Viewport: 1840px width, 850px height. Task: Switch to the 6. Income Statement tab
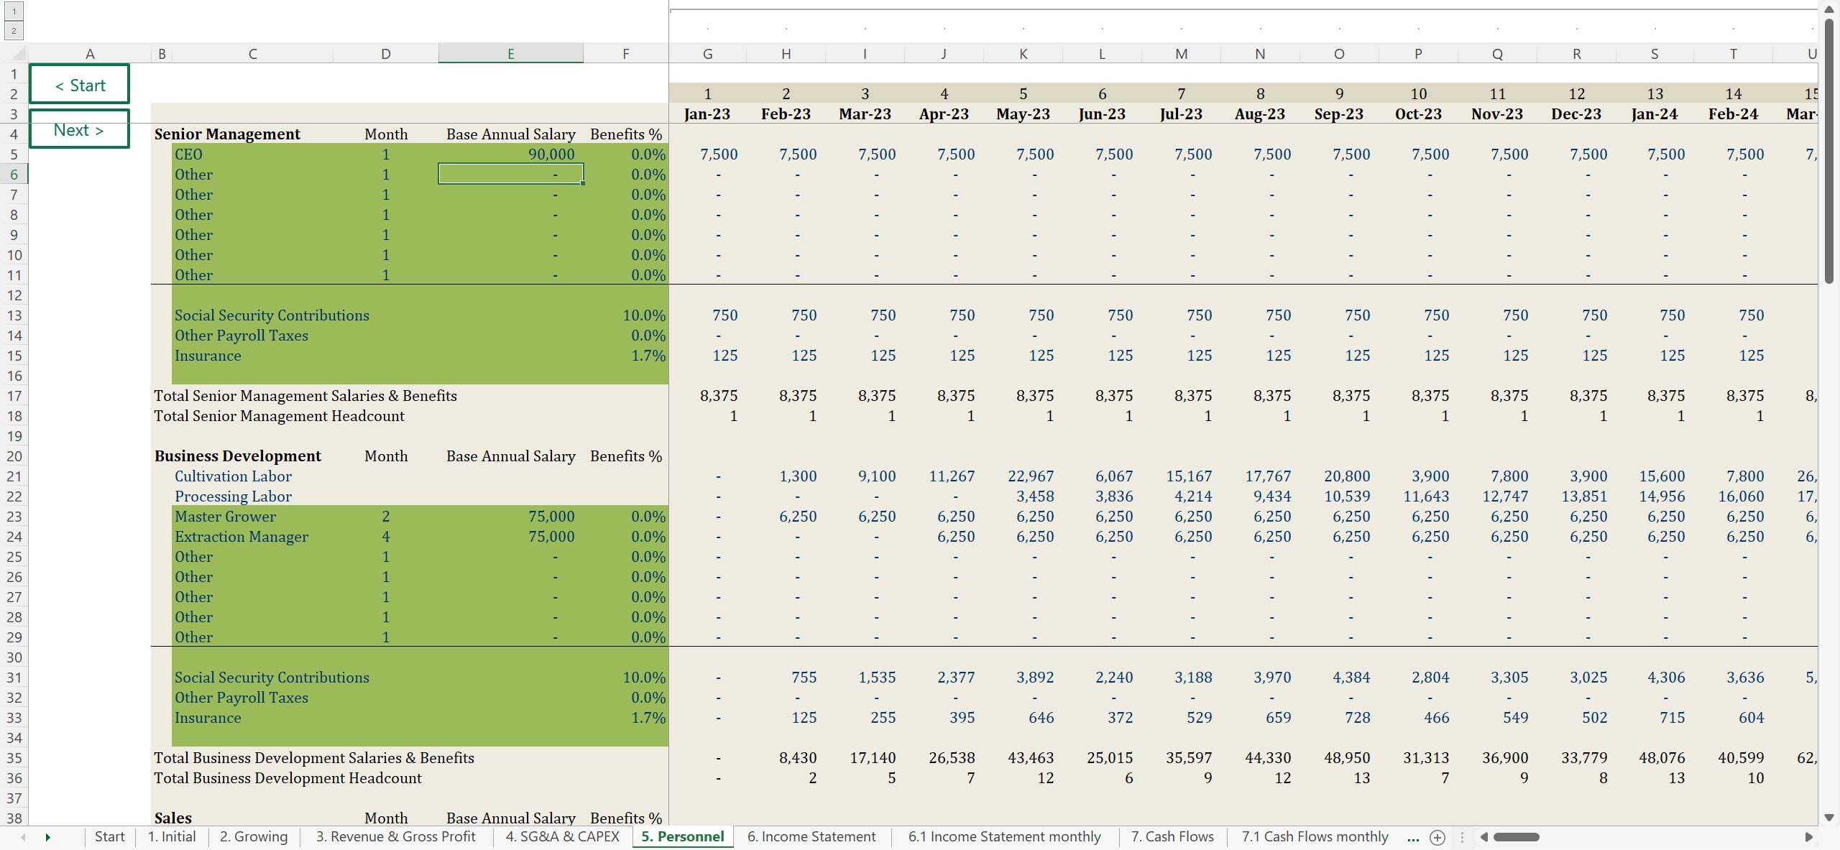coord(811,836)
